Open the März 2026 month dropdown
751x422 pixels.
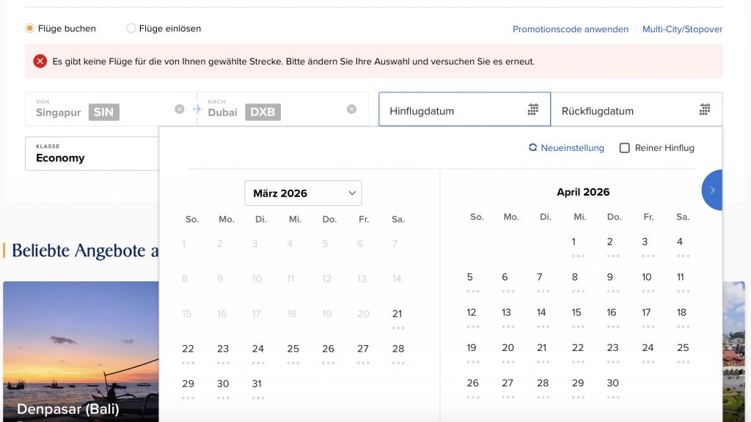click(303, 193)
